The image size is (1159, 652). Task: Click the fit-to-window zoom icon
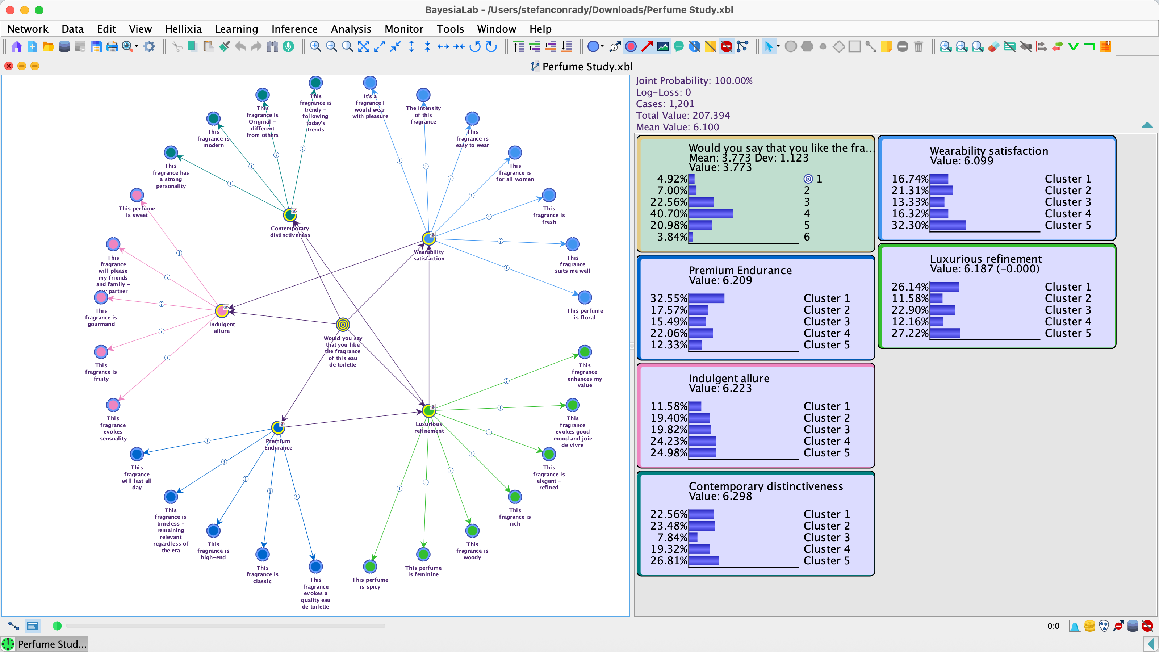click(x=364, y=46)
